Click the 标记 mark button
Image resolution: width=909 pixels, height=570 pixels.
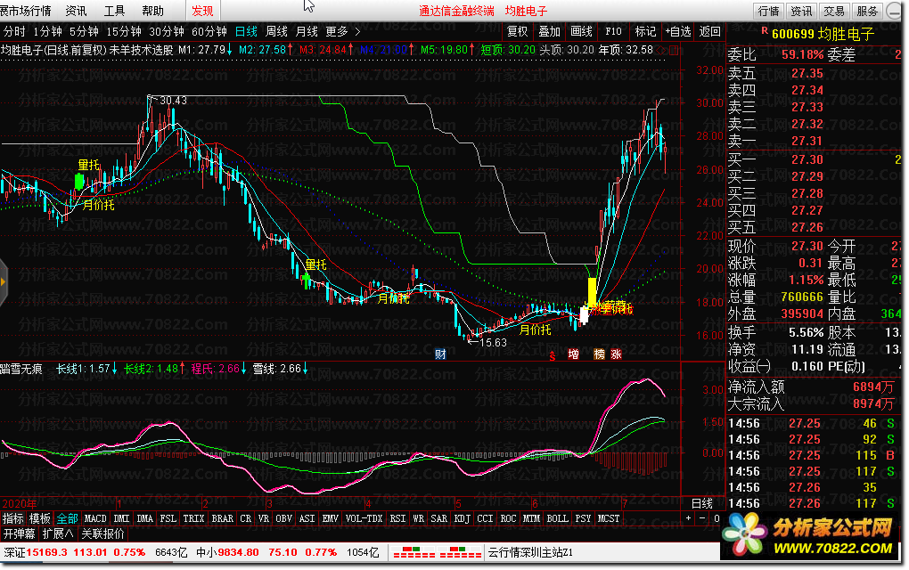[645, 31]
